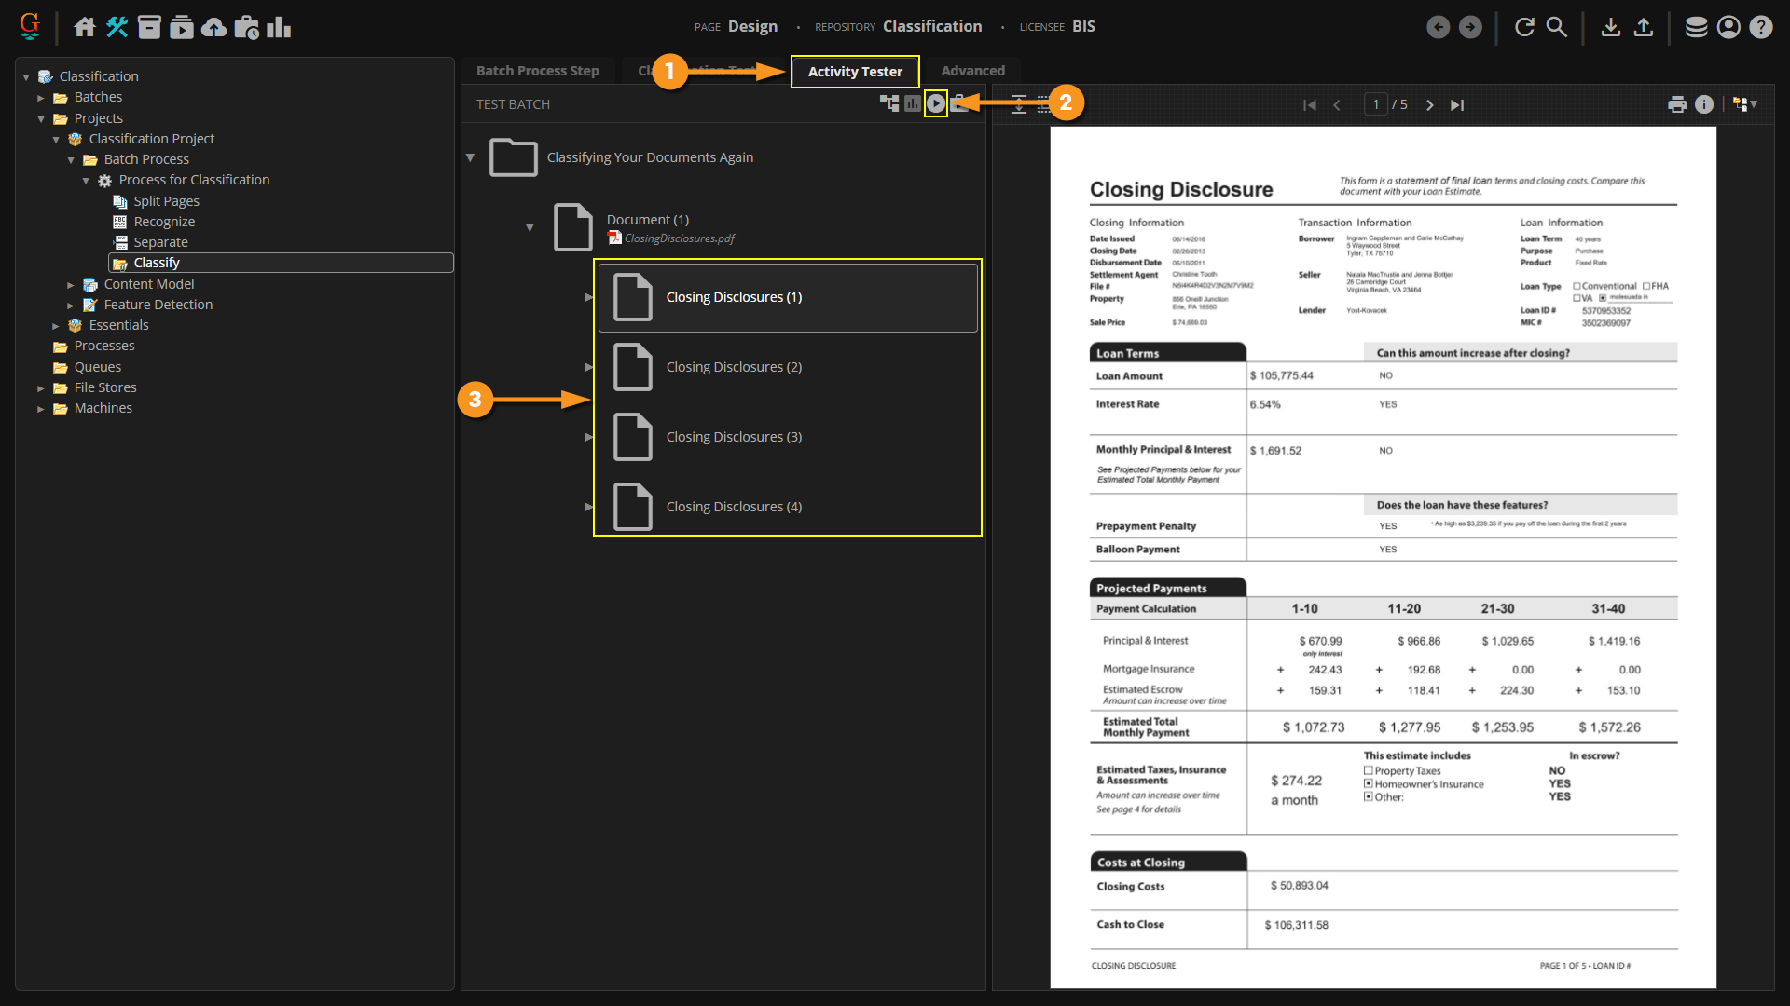The width and height of the screenshot is (1790, 1006).
Task: Expand Closing Disclosures (2) item
Action: [588, 367]
